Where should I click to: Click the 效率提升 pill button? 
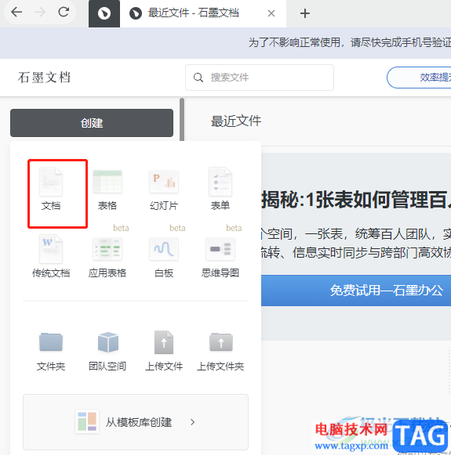coord(419,78)
